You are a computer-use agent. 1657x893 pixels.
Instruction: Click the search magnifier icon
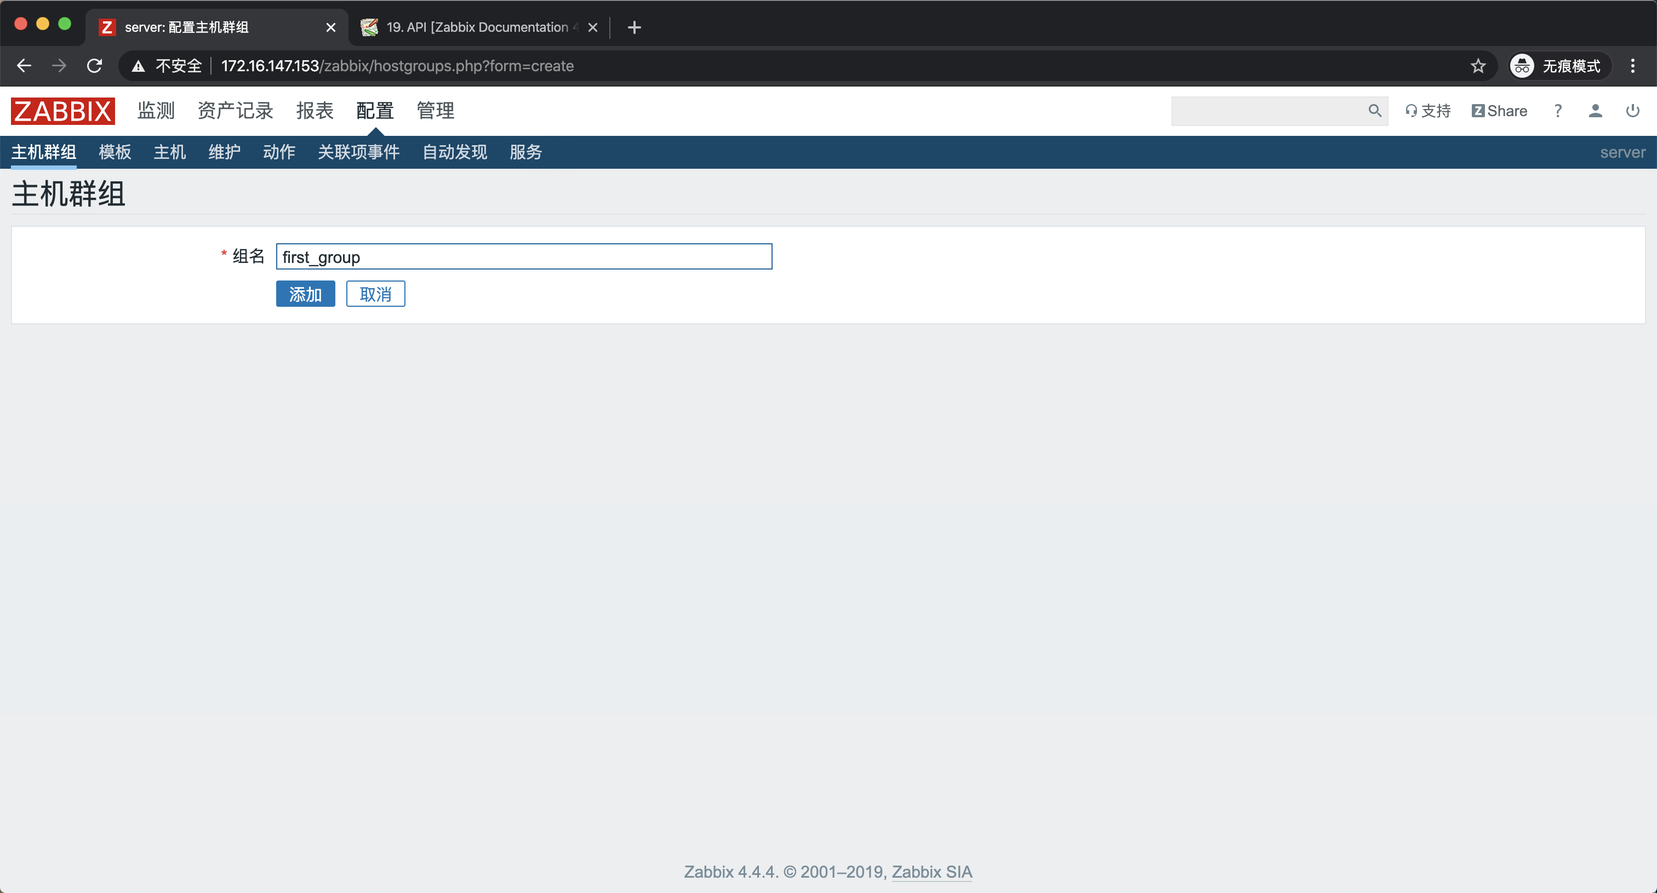pyautogui.click(x=1374, y=111)
